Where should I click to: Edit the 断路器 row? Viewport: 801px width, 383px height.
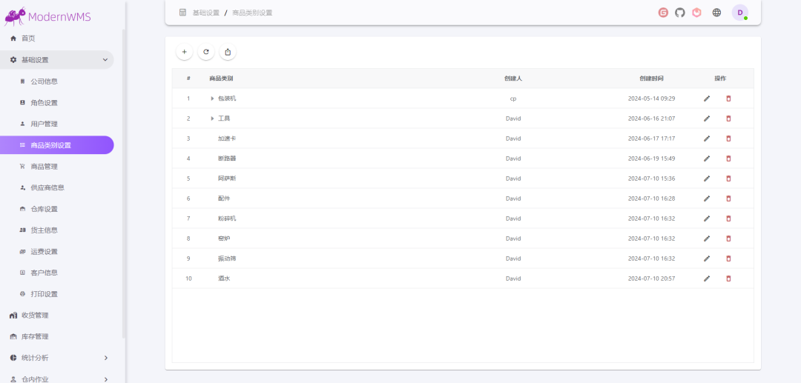707,159
